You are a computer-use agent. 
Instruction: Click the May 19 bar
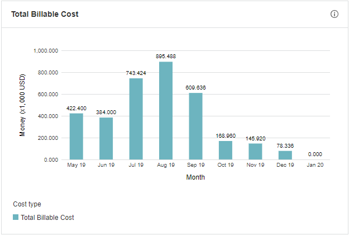[x=77, y=137]
